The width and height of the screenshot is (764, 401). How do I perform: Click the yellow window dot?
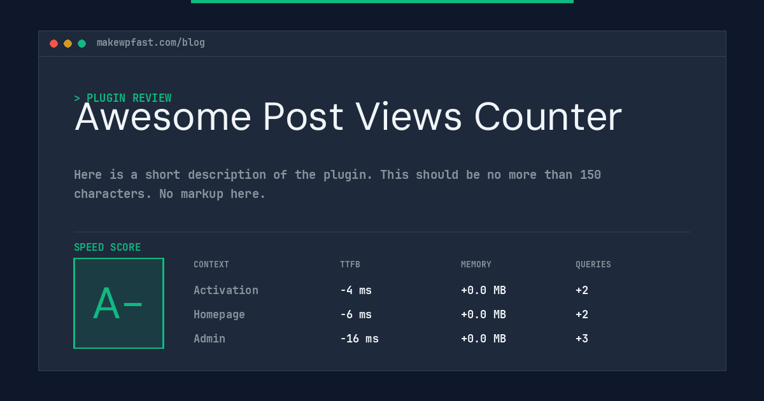click(67, 43)
